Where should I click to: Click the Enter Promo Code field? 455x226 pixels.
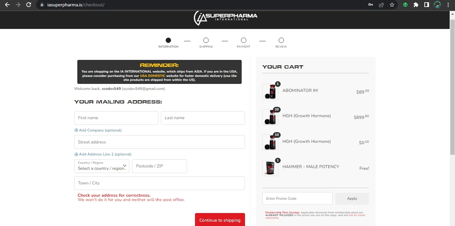coord(297,198)
